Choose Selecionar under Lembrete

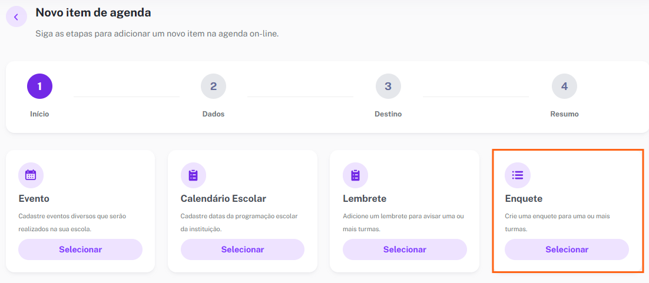coord(405,249)
